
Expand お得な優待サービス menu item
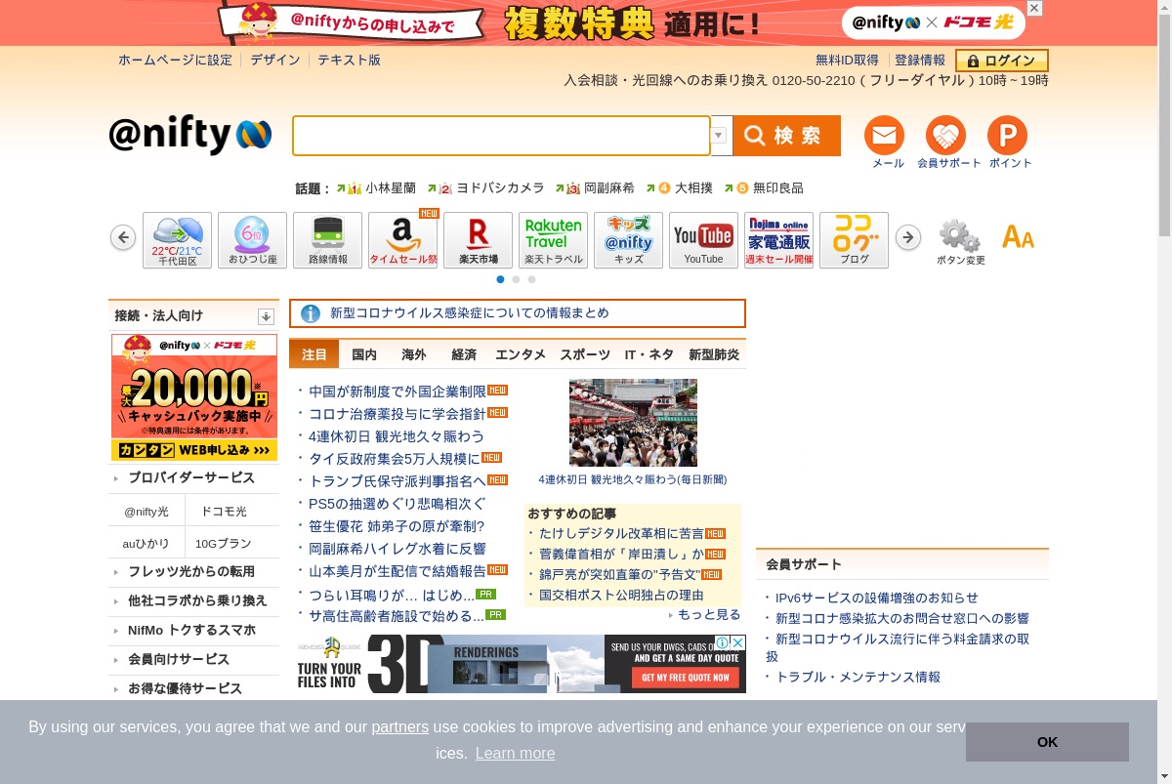point(193,688)
